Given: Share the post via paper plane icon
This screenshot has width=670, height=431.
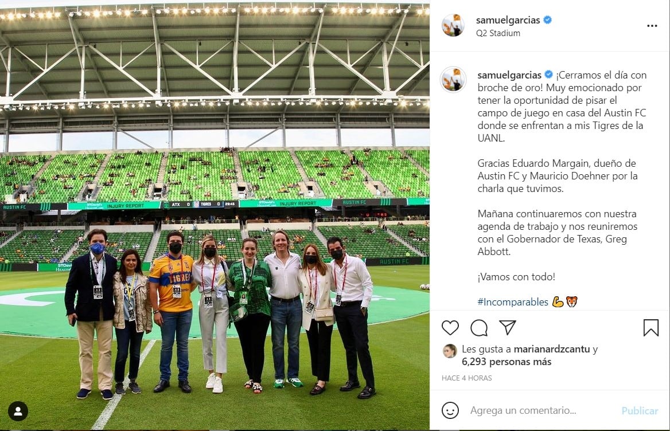Looking at the screenshot, I should pos(508,327).
